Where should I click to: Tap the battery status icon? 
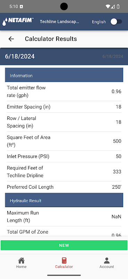[x=118, y=7]
